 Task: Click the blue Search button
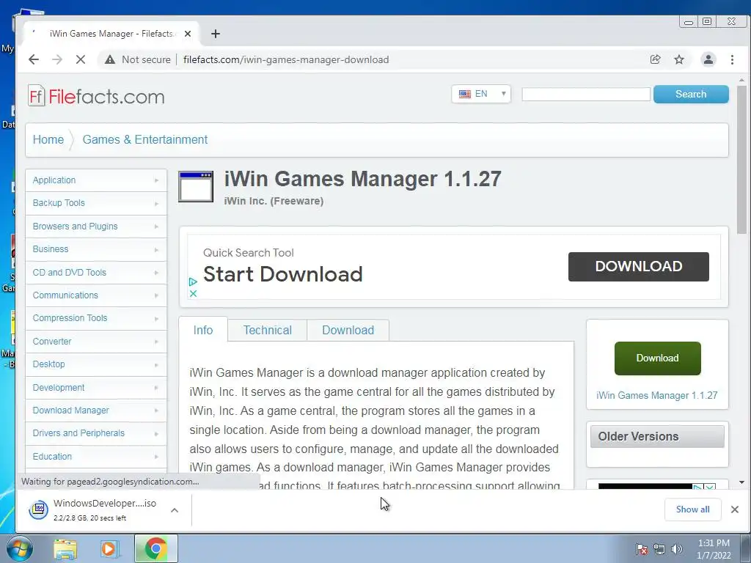[691, 94]
